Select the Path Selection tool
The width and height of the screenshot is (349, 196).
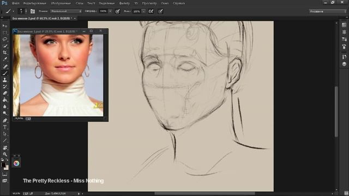(5, 134)
